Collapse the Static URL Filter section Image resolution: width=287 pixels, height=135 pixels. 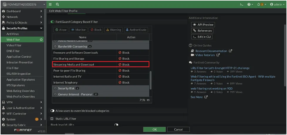[52, 119]
